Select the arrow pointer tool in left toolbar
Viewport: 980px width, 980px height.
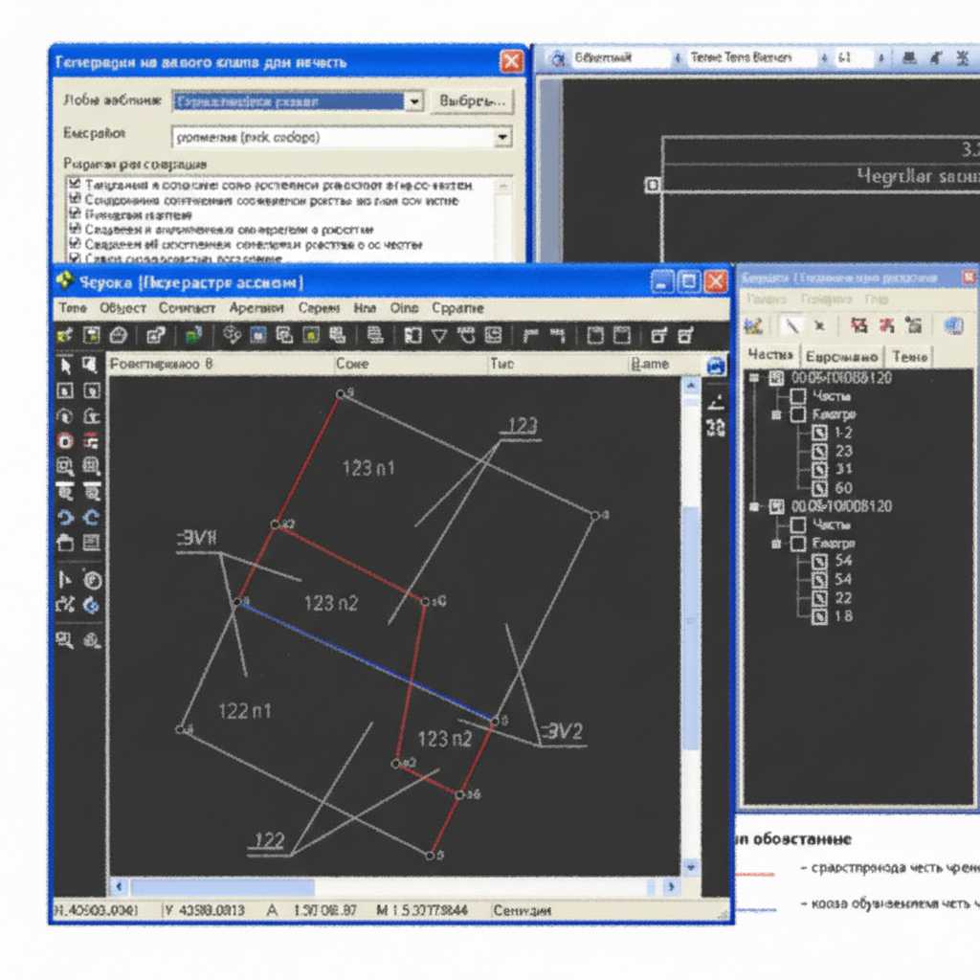click(65, 365)
